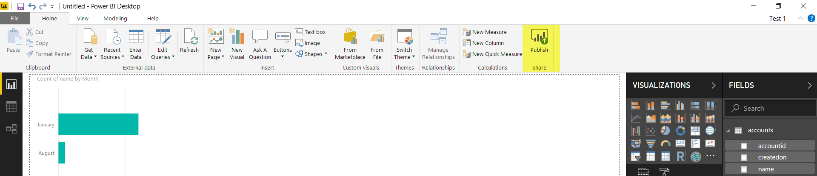The width and height of the screenshot is (817, 176).
Task: Select the area chart visual
Action: [x=651, y=118]
